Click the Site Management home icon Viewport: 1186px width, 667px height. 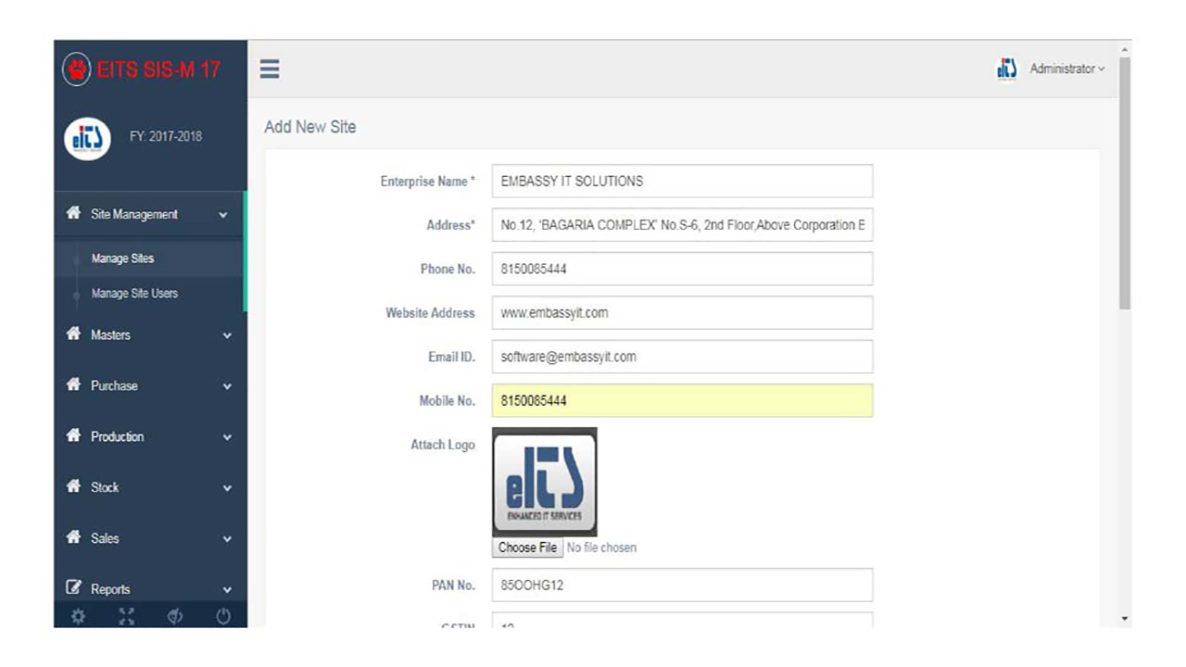pyautogui.click(x=73, y=213)
